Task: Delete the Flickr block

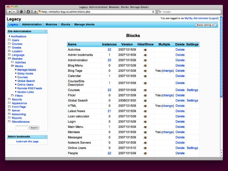Action: coord(180,95)
